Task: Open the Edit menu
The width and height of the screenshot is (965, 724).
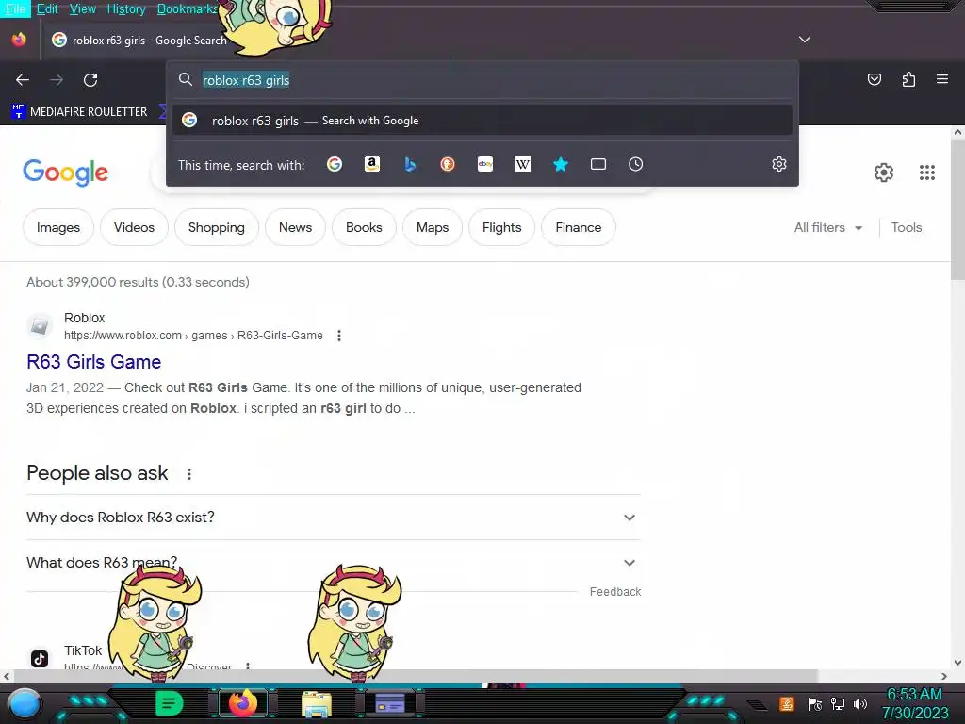Action: 47,8
